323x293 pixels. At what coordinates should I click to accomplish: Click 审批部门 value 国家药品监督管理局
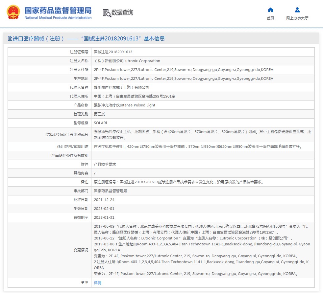pyautogui.click(x=111, y=191)
